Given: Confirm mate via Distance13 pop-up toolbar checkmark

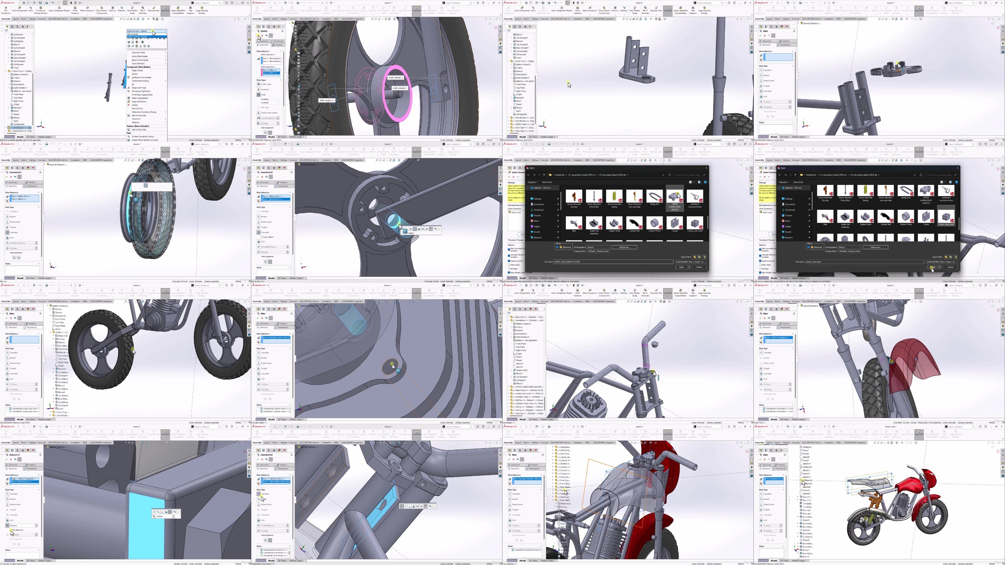Looking at the screenshot, I should (179, 512).
